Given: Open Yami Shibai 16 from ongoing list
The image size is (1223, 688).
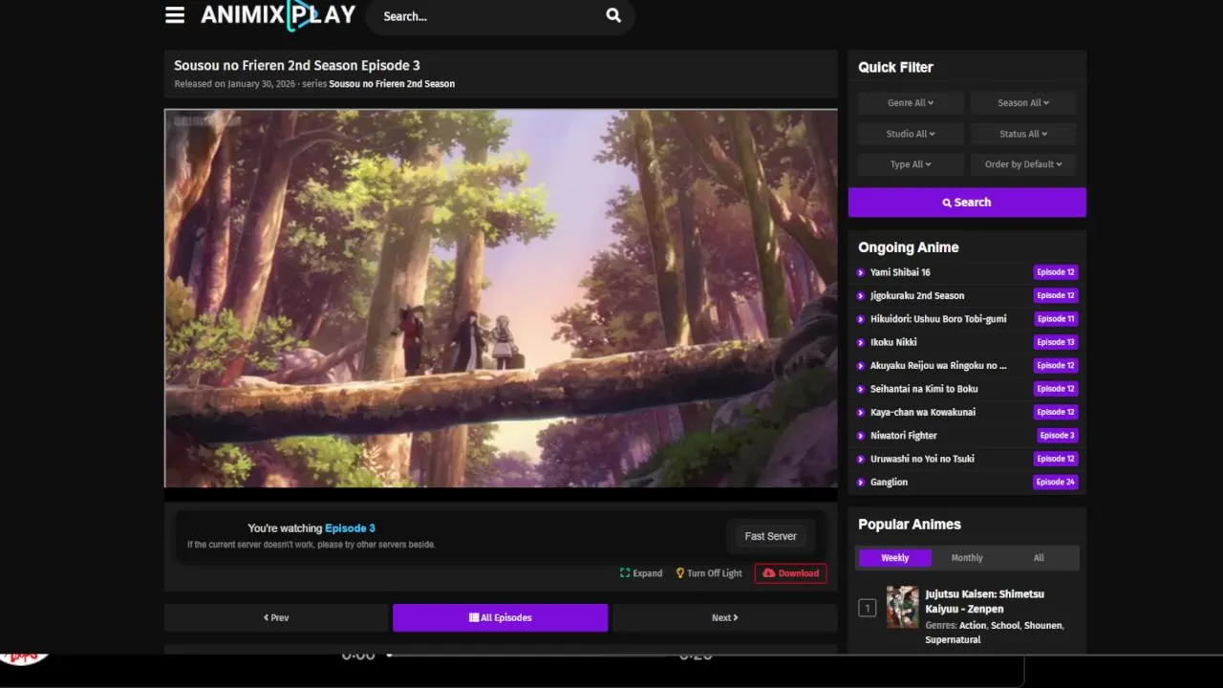Looking at the screenshot, I should pyautogui.click(x=900, y=272).
